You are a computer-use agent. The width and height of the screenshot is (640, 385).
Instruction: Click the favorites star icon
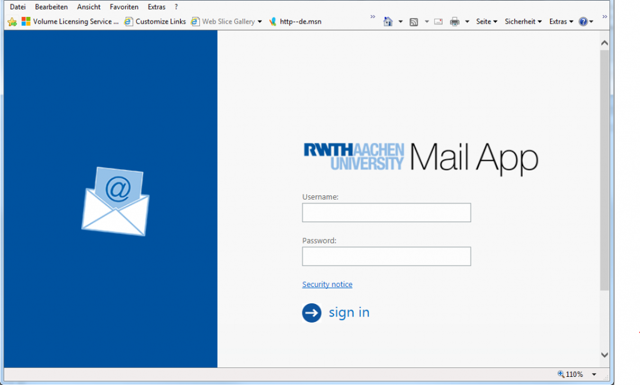(x=12, y=22)
